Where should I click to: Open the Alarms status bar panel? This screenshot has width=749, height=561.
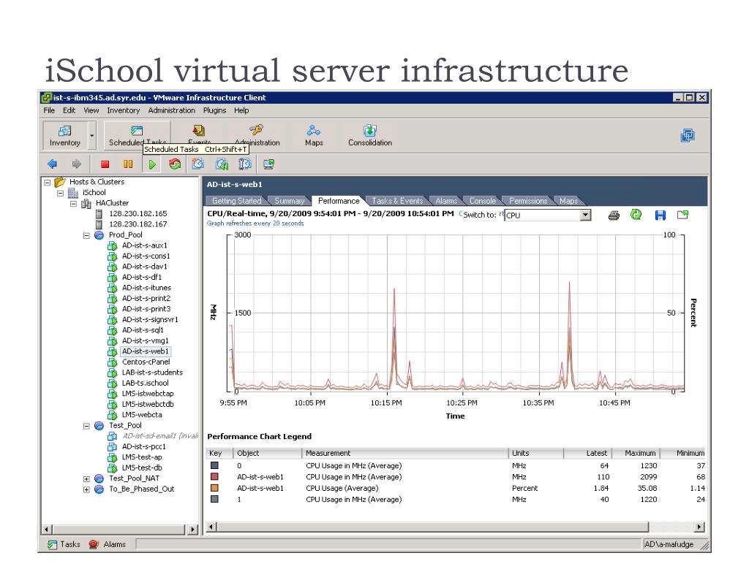click(x=108, y=544)
